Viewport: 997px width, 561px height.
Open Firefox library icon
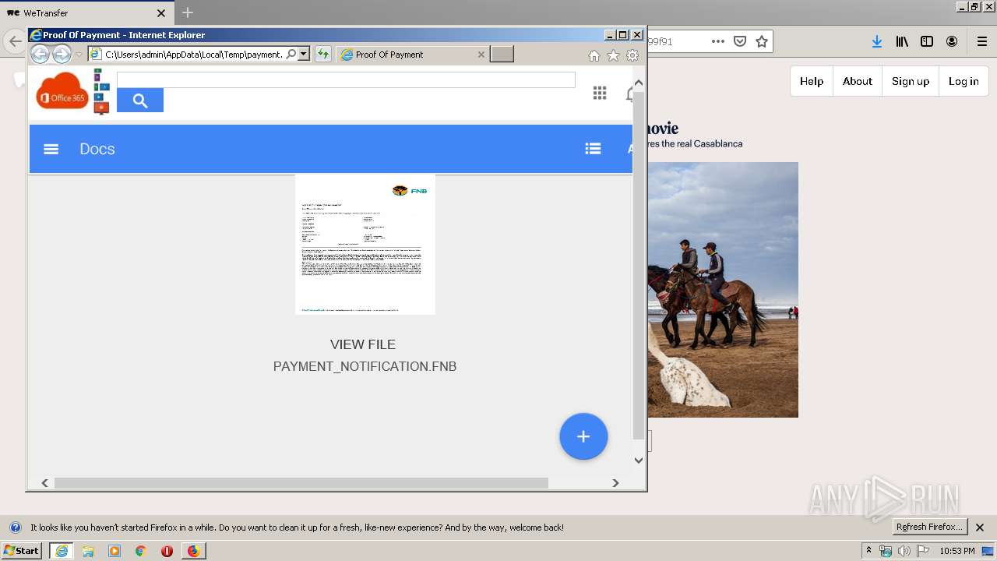[x=902, y=41]
